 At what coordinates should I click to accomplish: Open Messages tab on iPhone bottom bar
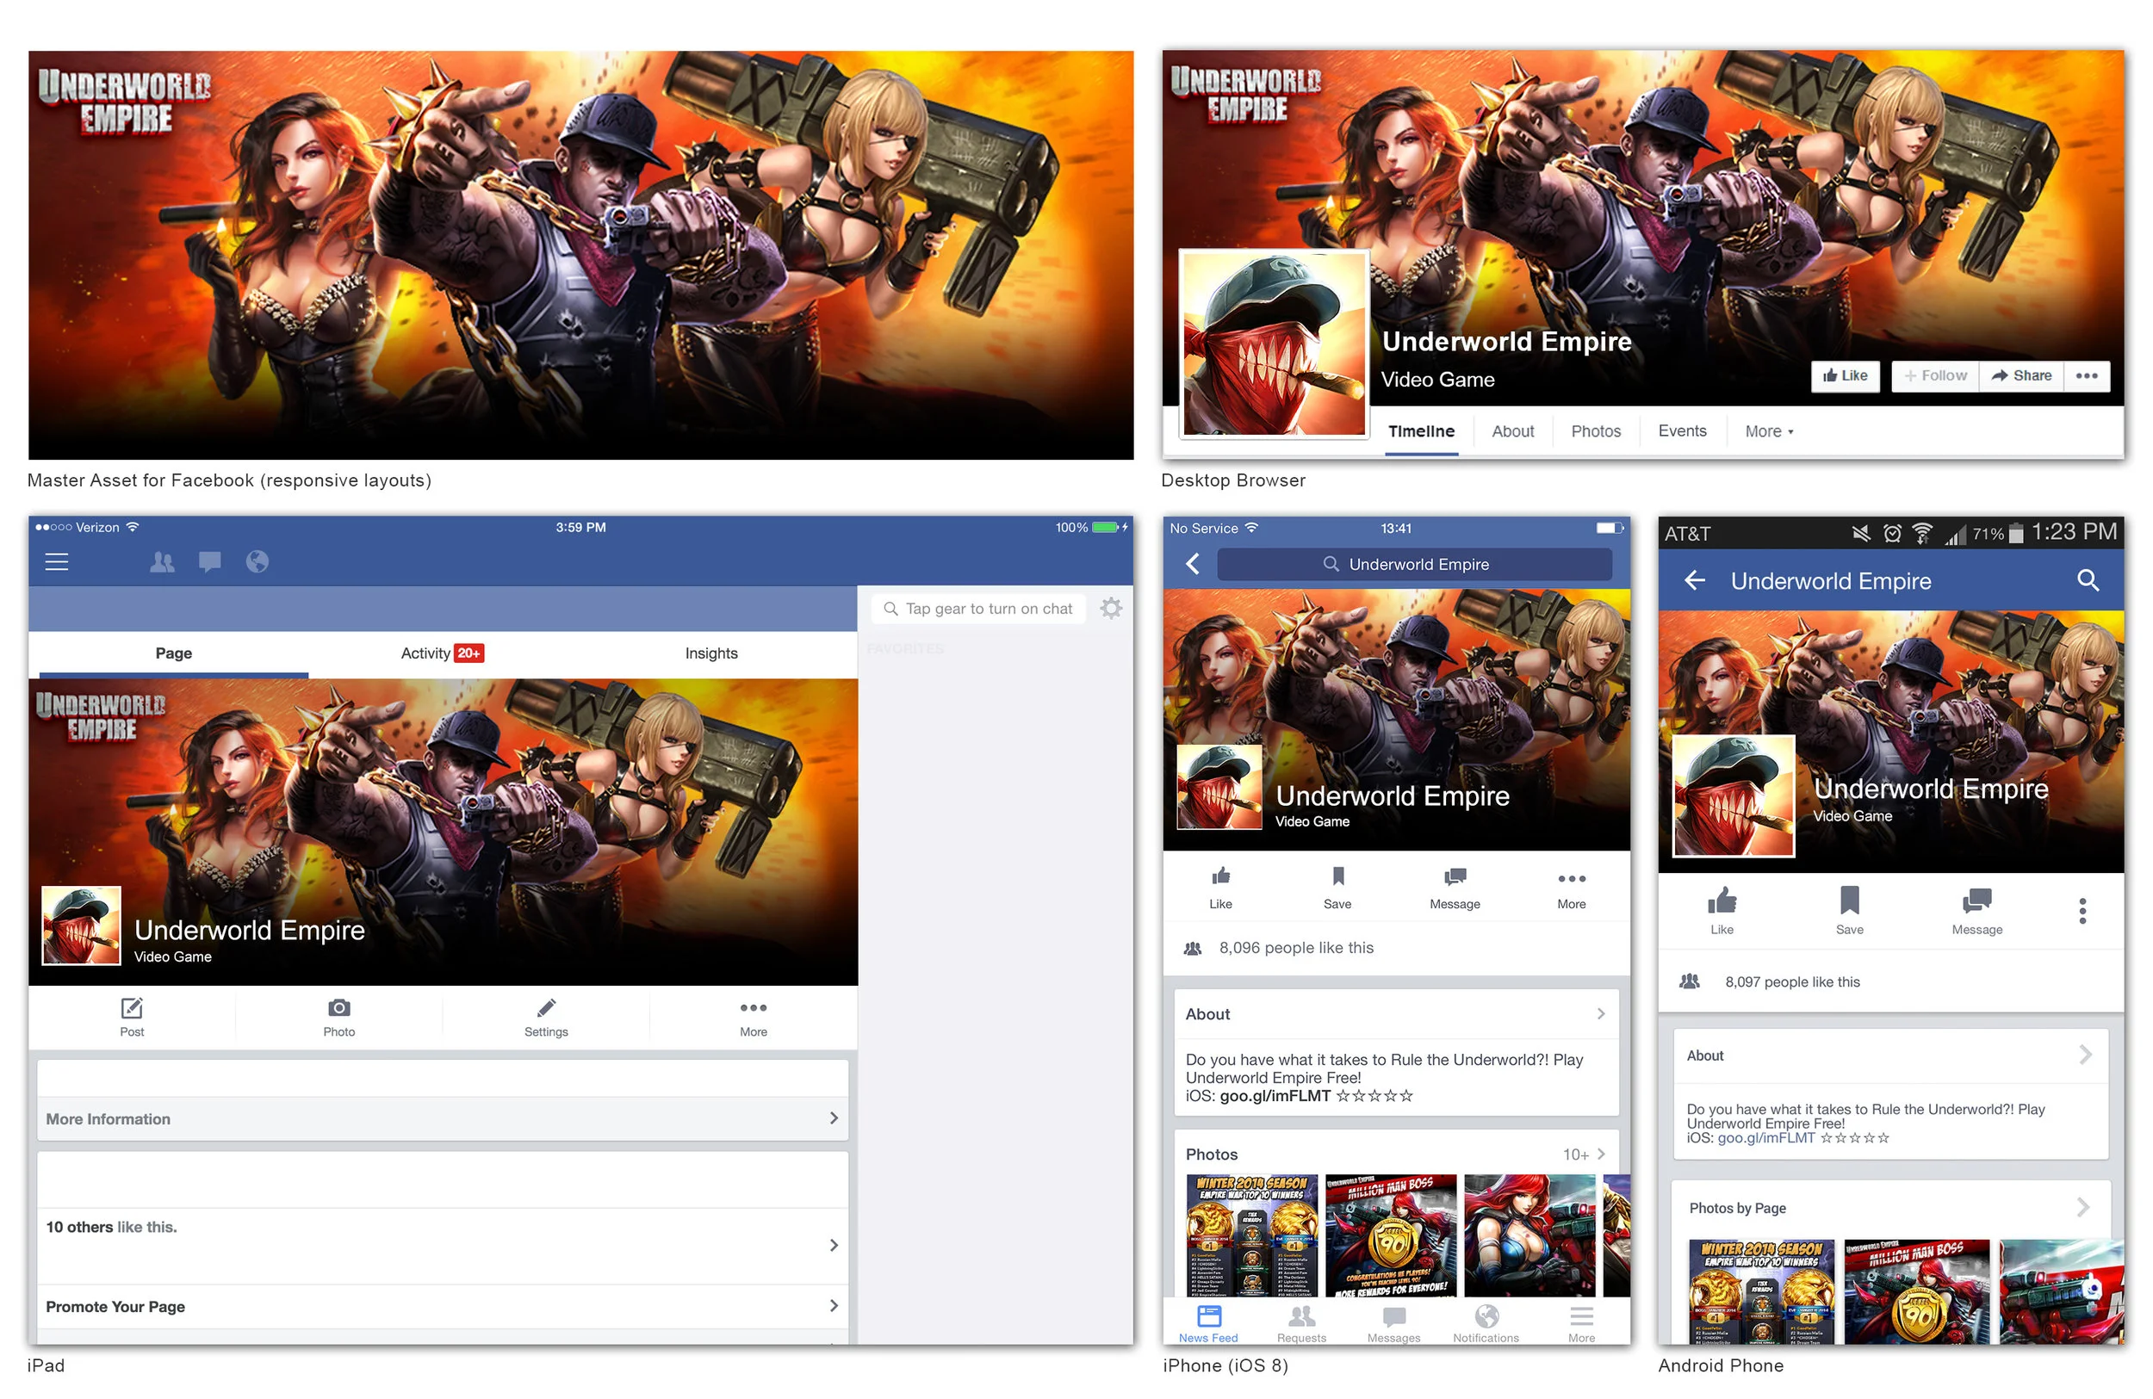1394,1323
